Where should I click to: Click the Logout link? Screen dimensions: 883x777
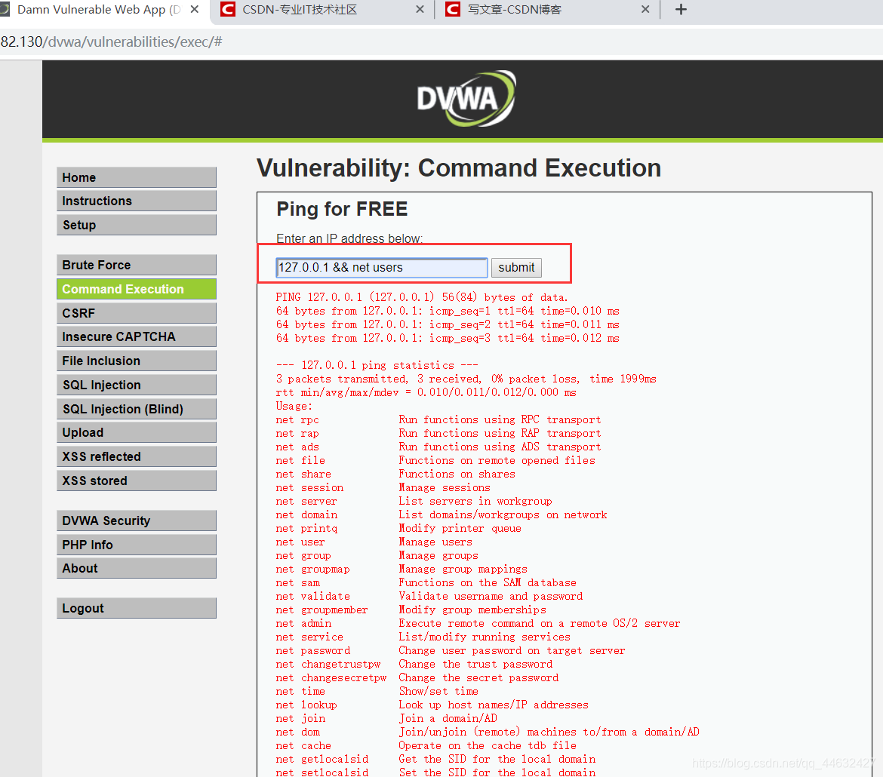(137, 608)
